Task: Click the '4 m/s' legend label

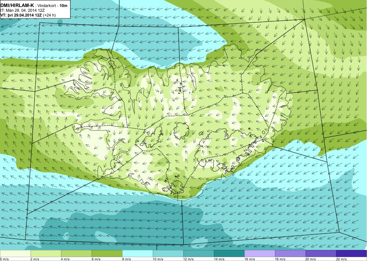Action: click(65, 259)
